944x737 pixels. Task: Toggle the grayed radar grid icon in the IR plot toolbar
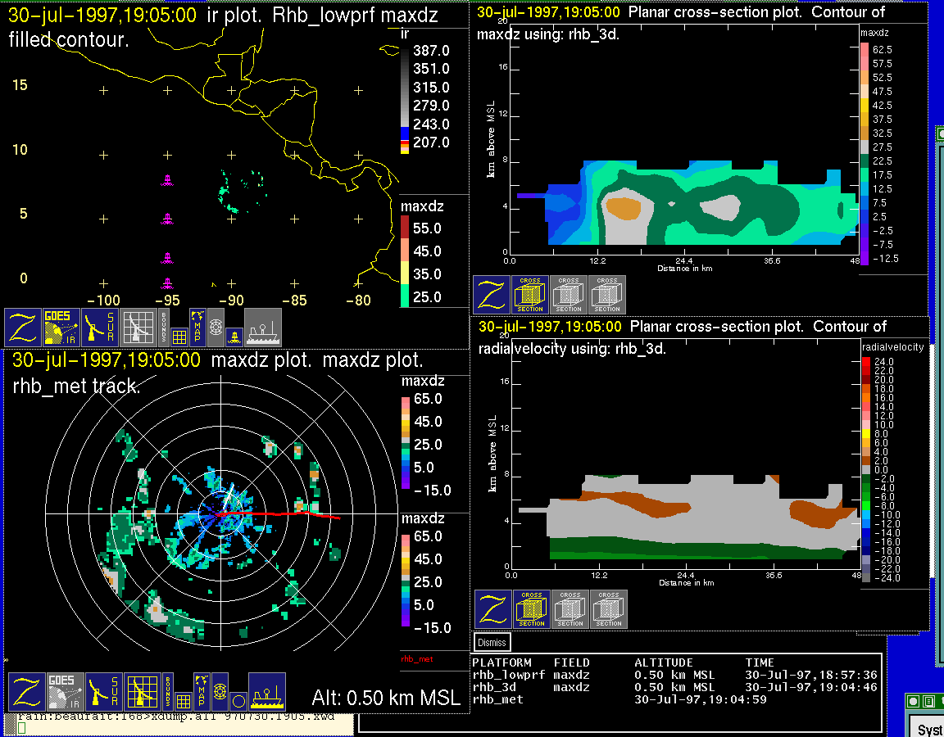(x=139, y=328)
